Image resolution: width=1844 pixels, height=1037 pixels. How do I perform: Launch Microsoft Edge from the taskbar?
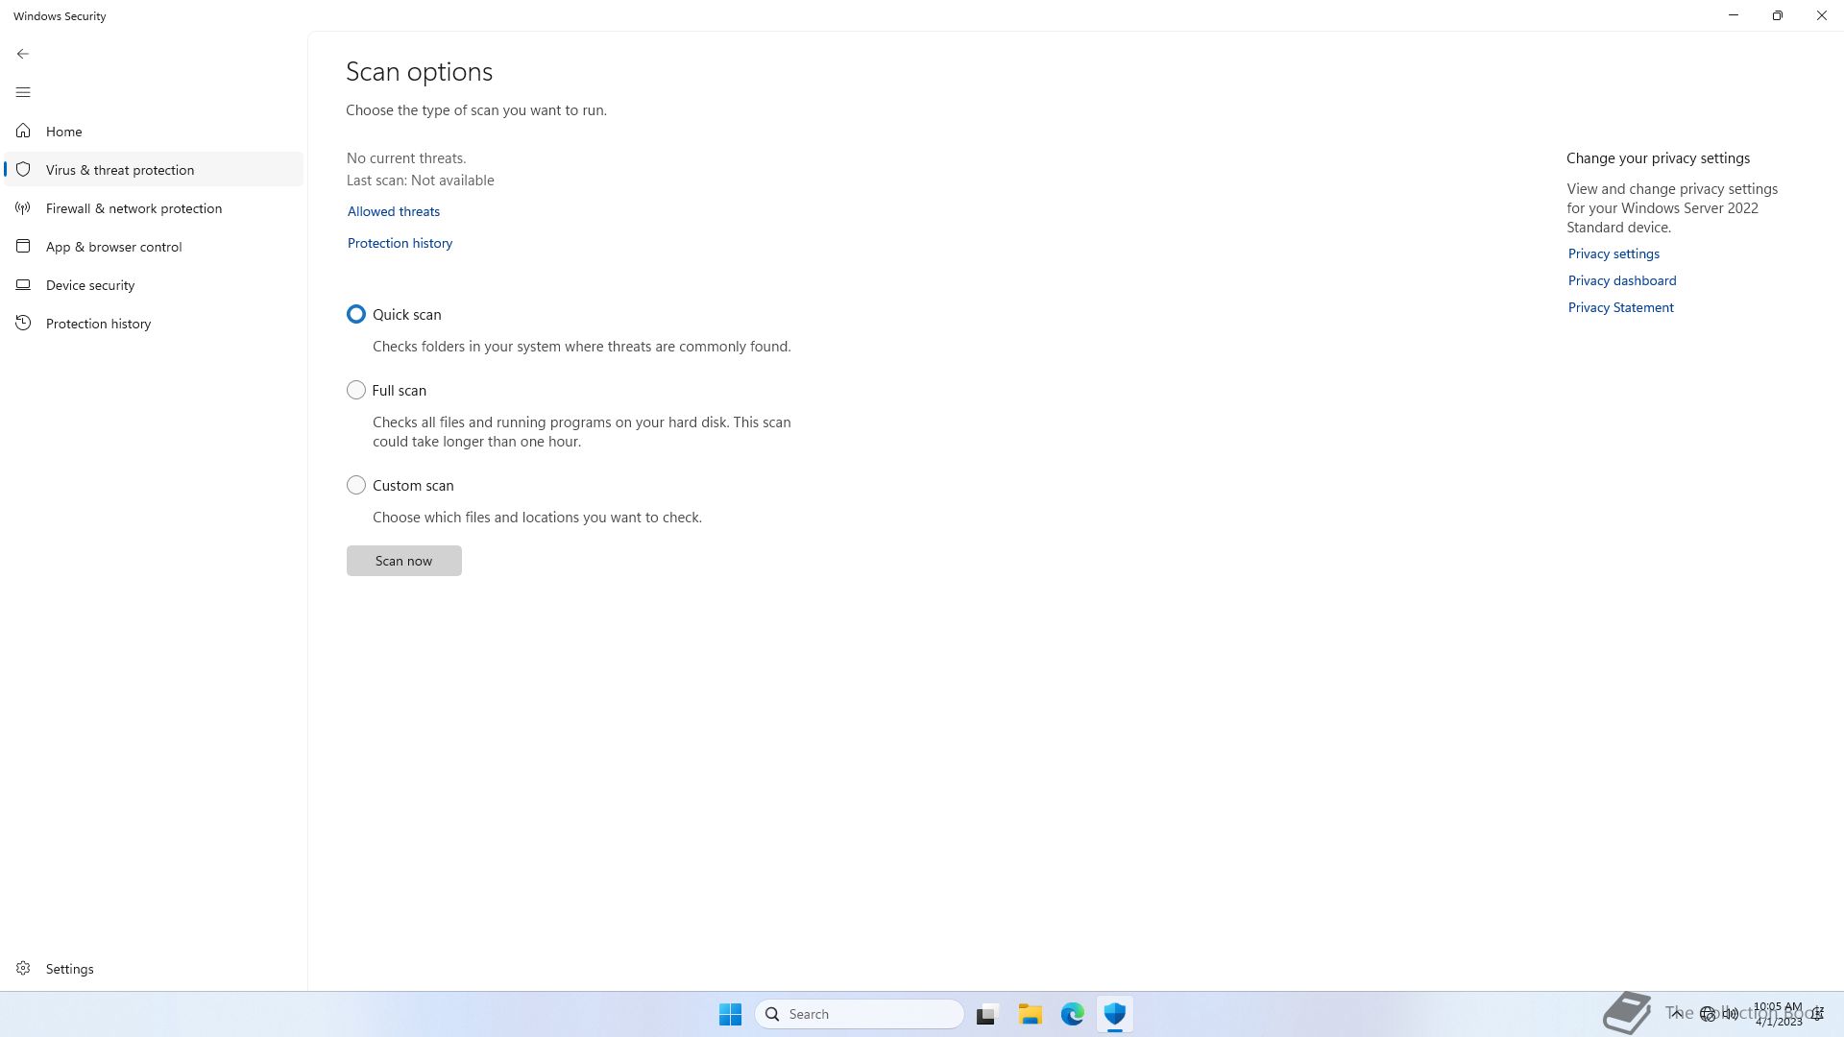click(x=1072, y=1014)
